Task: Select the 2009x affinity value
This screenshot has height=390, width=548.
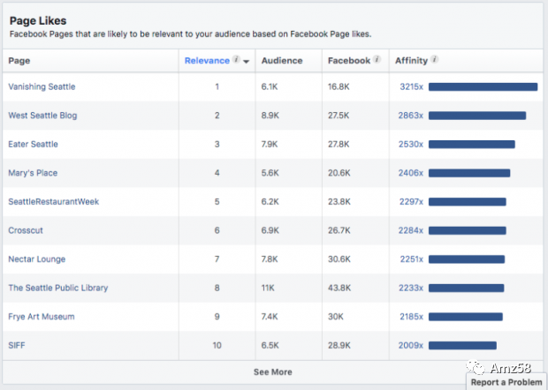Action: [411, 345]
